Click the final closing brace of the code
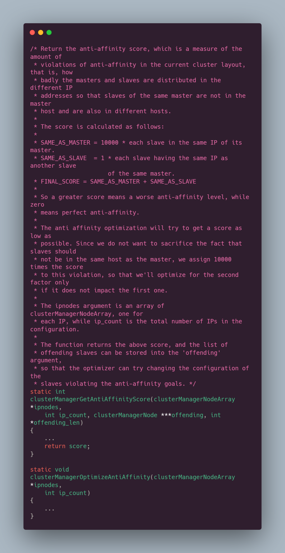285x553 pixels. point(32,516)
